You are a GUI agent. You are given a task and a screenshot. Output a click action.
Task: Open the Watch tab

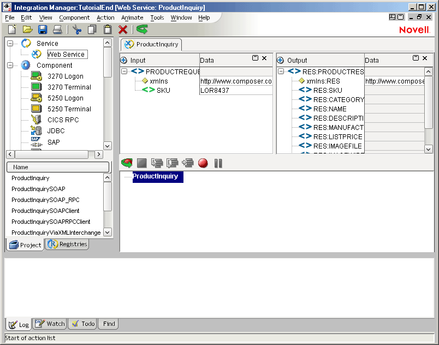[50, 324]
